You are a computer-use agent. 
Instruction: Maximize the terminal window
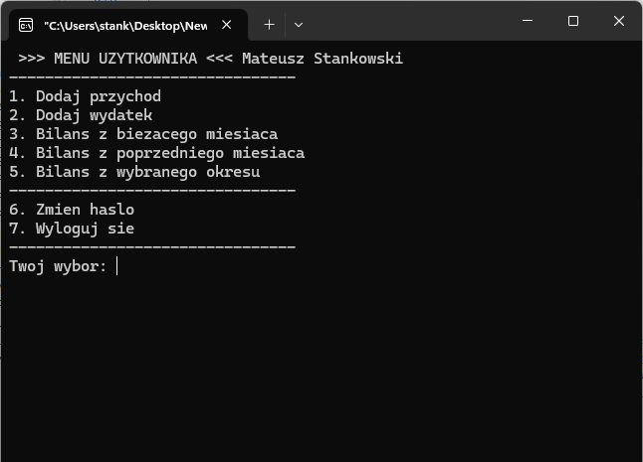point(573,21)
